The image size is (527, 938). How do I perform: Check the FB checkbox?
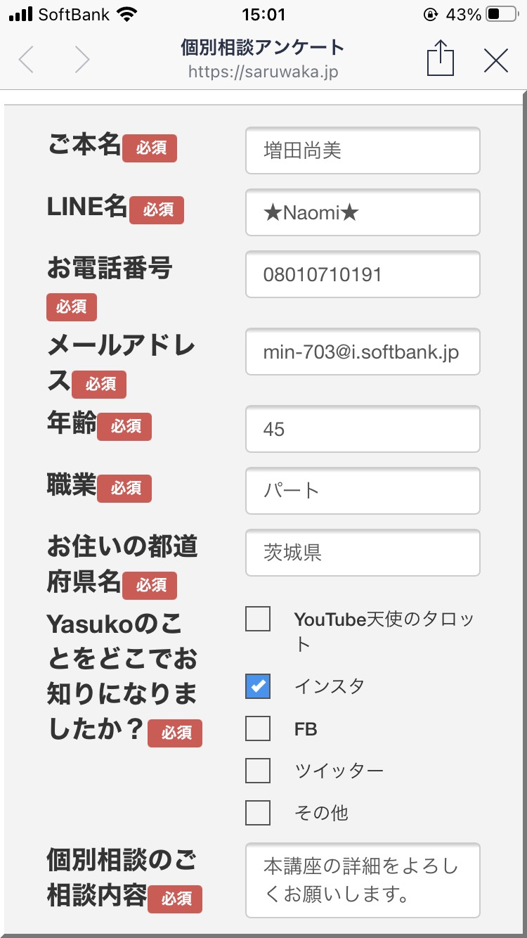(258, 728)
